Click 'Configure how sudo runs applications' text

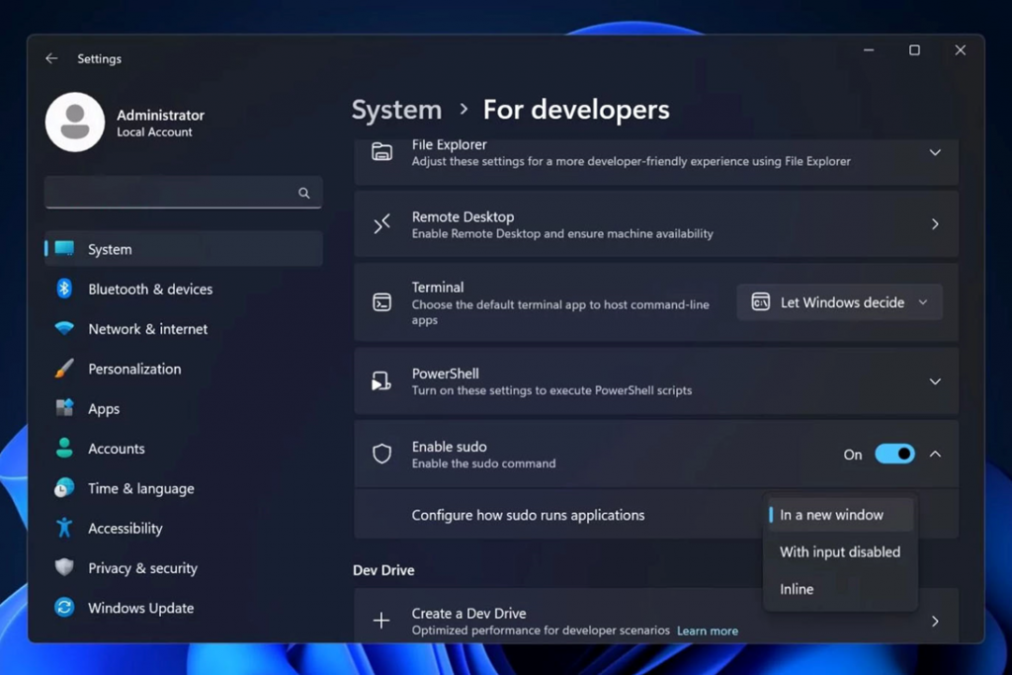click(x=528, y=515)
